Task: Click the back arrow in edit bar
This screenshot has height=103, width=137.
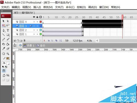Action: pyautogui.click(x=20, y=45)
